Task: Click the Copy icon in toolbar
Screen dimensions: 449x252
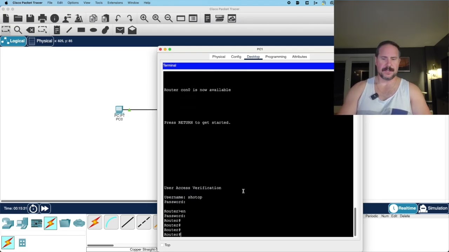Action: coord(93,18)
